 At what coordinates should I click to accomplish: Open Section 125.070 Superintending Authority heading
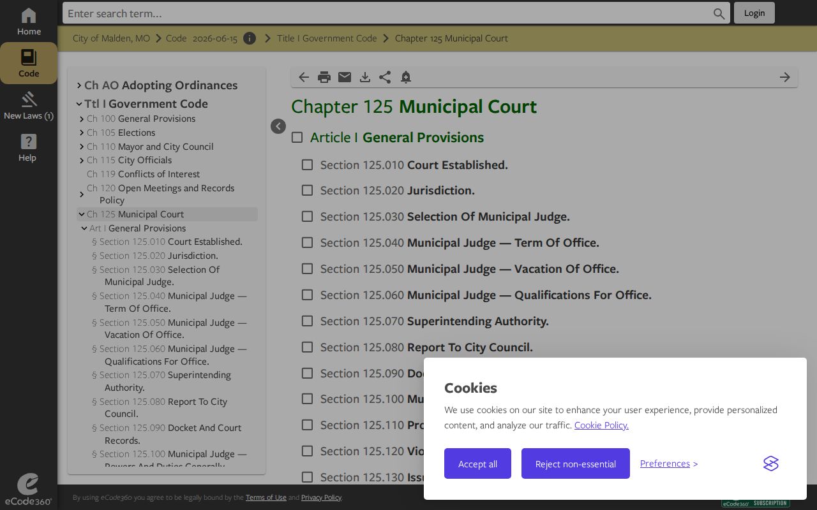[x=435, y=321]
